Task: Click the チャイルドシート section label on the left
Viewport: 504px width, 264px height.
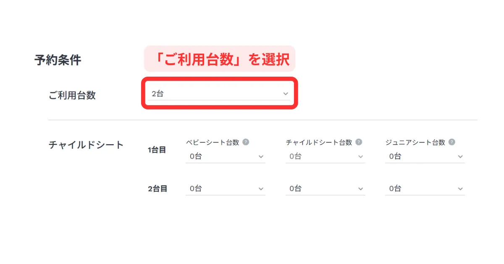Action: point(86,145)
